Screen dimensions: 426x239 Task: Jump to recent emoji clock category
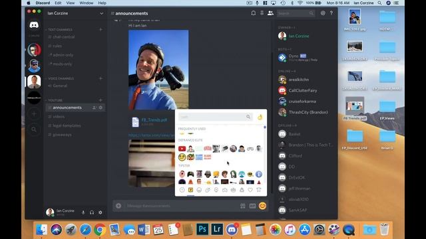click(182, 190)
